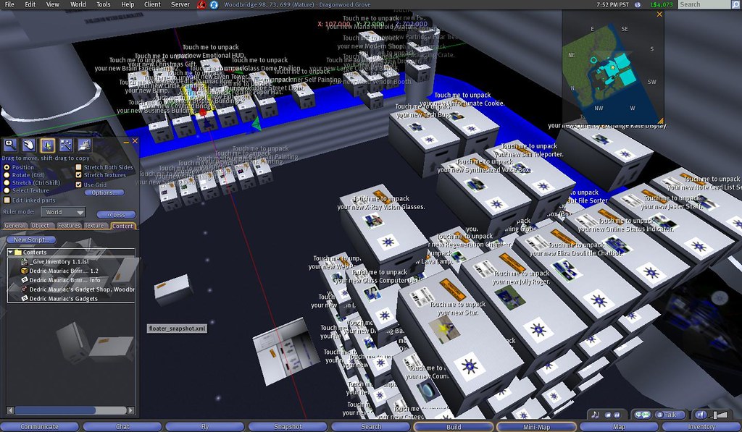This screenshot has height=432, width=742.
Task: Open the Ruler mode World dropdown
Action: pos(62,213)
